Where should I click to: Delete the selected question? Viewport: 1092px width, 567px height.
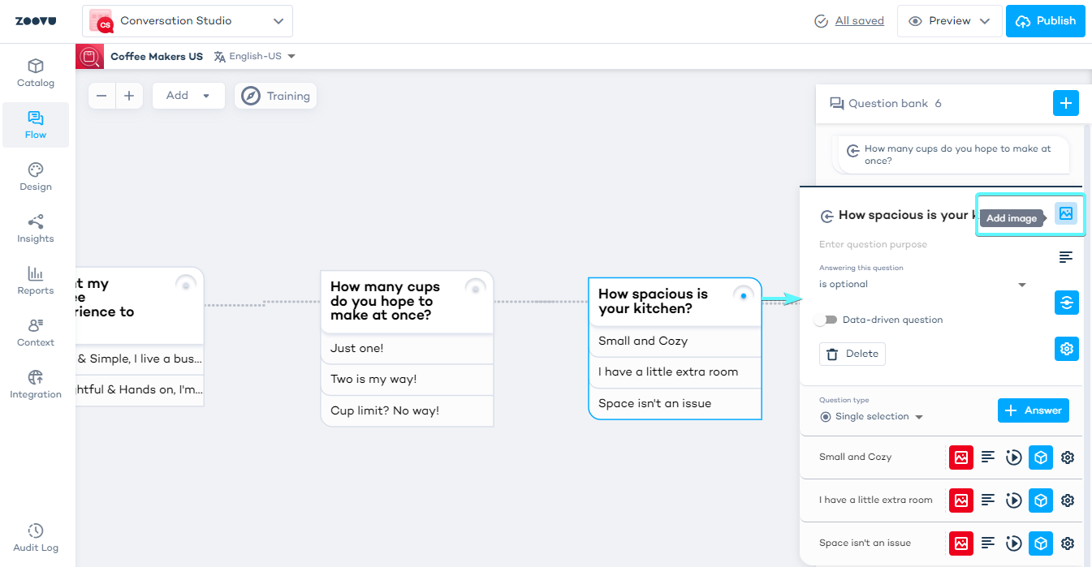pos(852,354)
